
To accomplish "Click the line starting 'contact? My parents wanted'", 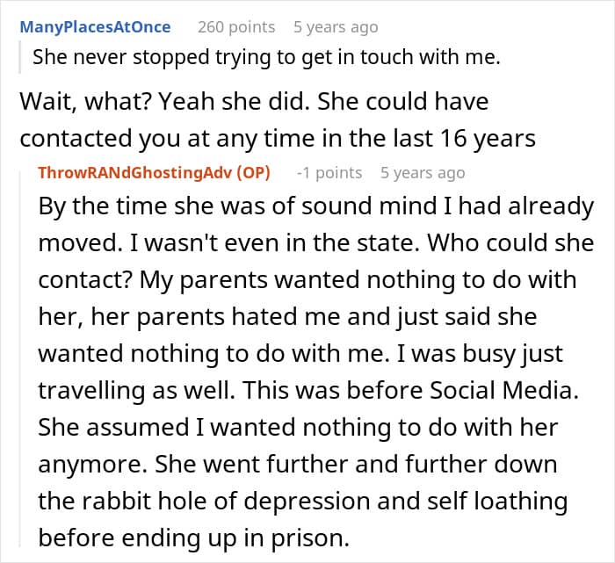I will click(307, 280).
